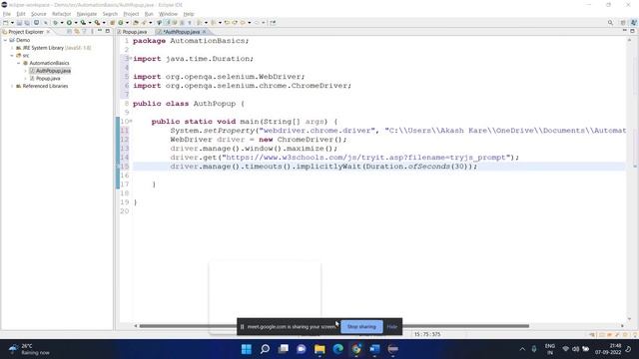Open taskbar Search
The image size is (639, 359).
click(265, 349)
